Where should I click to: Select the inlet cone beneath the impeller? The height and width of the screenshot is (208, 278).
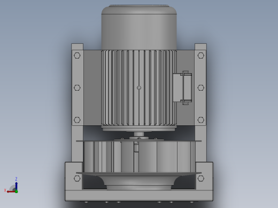point(138,182)
